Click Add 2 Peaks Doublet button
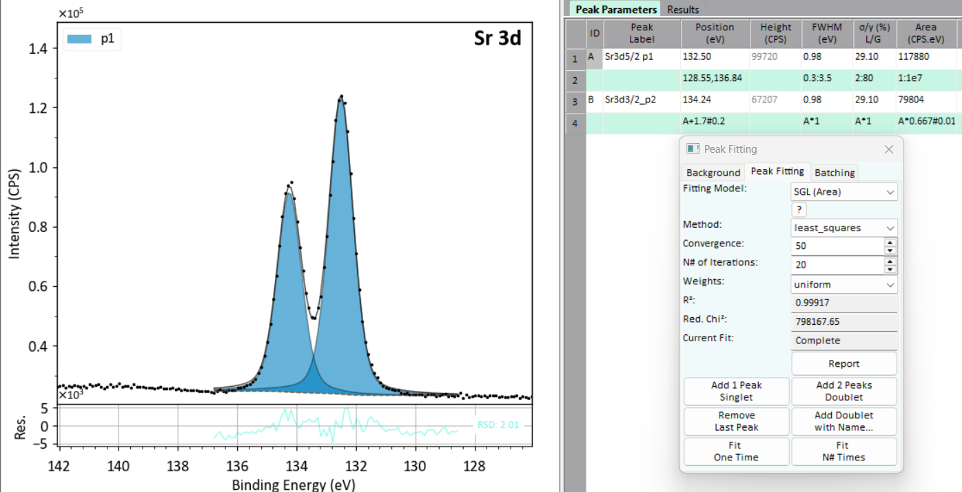 point(844,391)
